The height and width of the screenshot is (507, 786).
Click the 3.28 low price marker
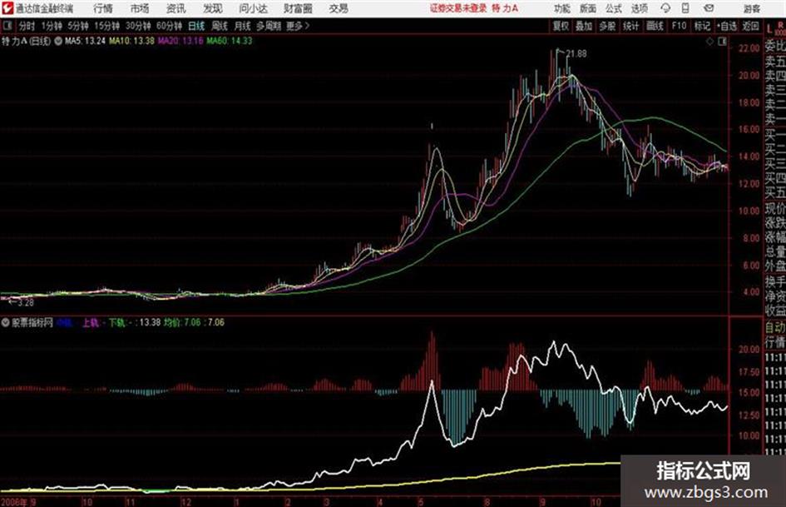[25, 303]
